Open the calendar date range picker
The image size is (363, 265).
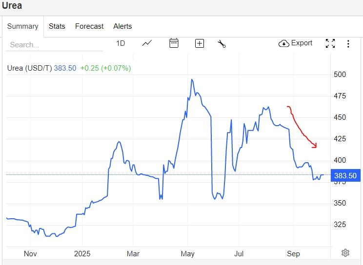(x=174, y=43)
